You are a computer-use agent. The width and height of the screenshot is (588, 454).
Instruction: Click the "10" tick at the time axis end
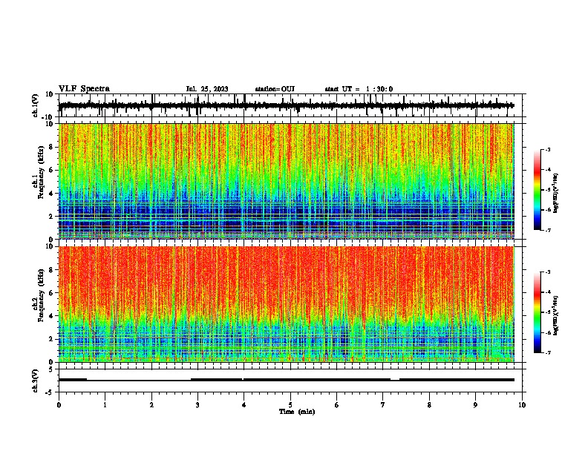point(522,405)
